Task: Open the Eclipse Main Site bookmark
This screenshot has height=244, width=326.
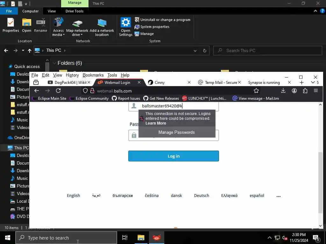Action: pyautogui.click(x=49, y=98)
